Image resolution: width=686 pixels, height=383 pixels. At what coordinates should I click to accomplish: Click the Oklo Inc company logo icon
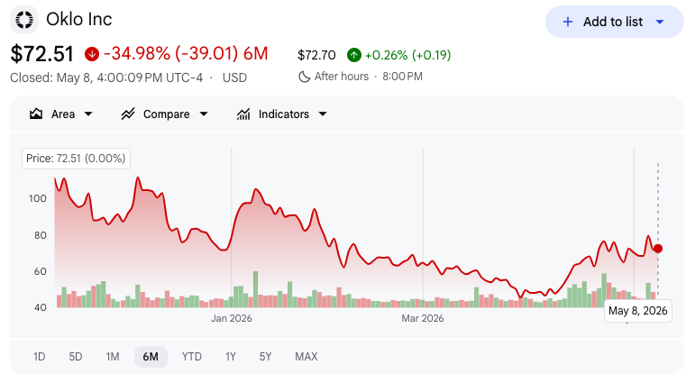24,20
